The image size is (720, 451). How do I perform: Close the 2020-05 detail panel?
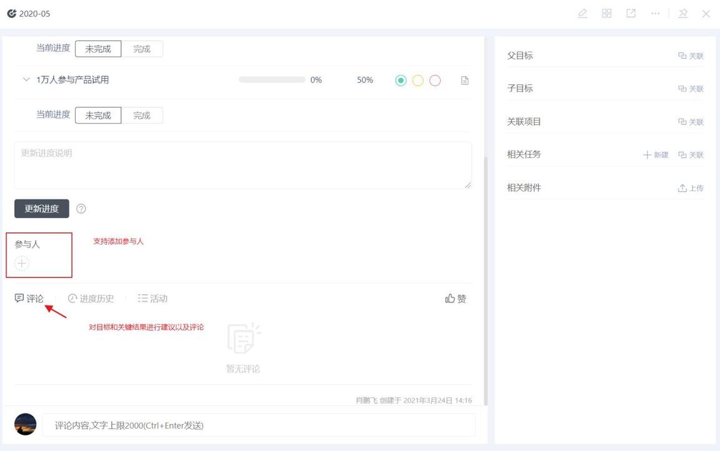(706, 14)
